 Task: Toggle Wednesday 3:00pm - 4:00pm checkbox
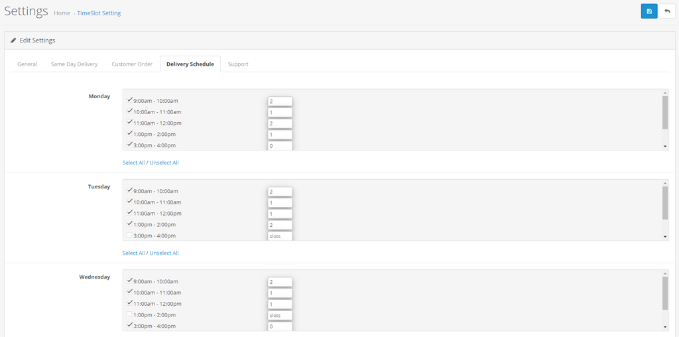click(129, 325)
